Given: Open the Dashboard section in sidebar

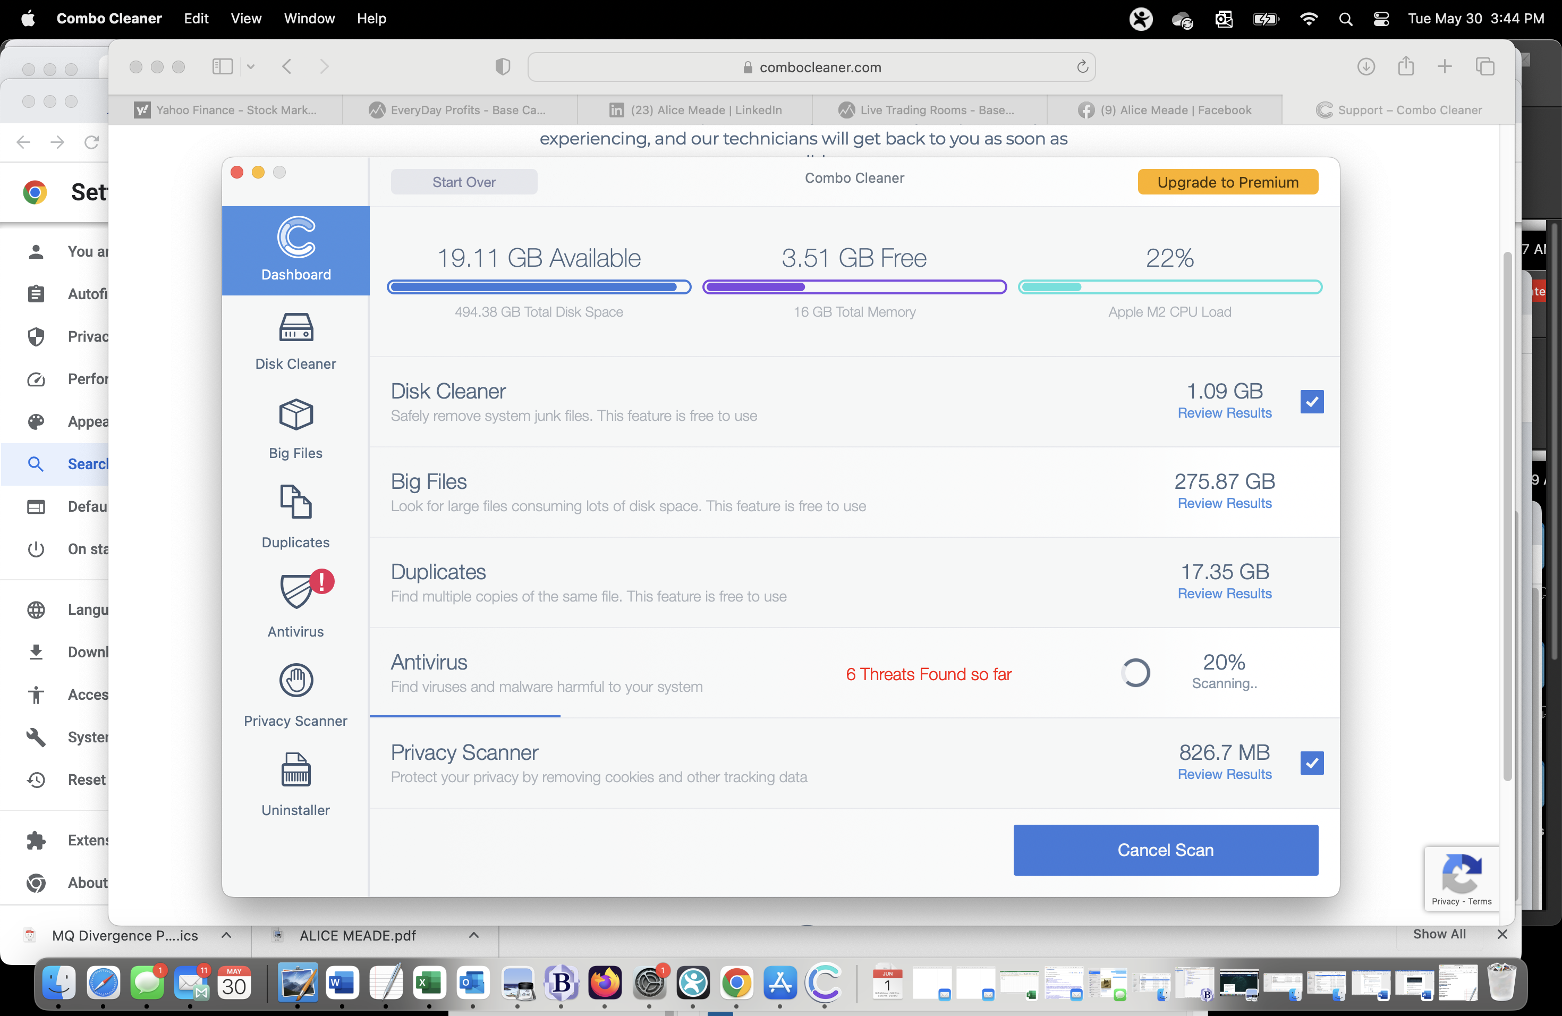Looking at the screenshot, I should pos(295,250).
